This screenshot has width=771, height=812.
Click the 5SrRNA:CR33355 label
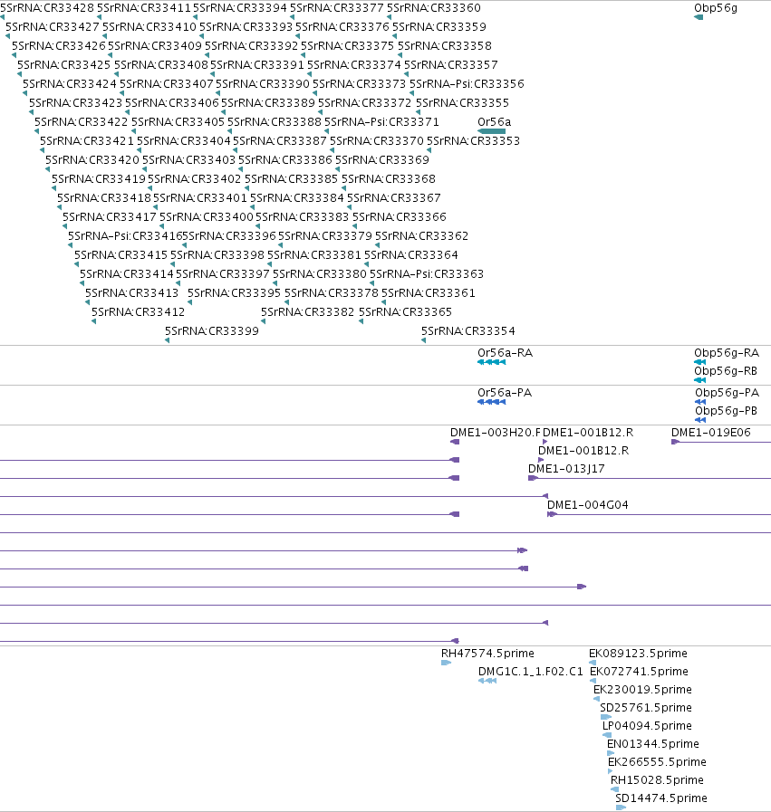(x=462, y=103)
